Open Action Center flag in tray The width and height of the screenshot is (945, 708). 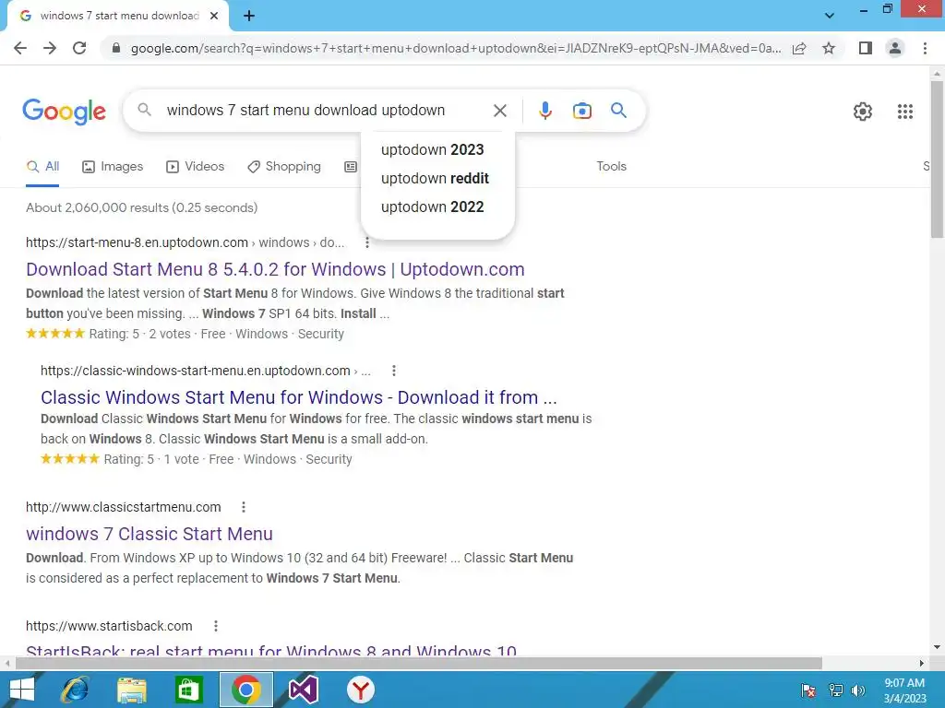click(808, 690)
